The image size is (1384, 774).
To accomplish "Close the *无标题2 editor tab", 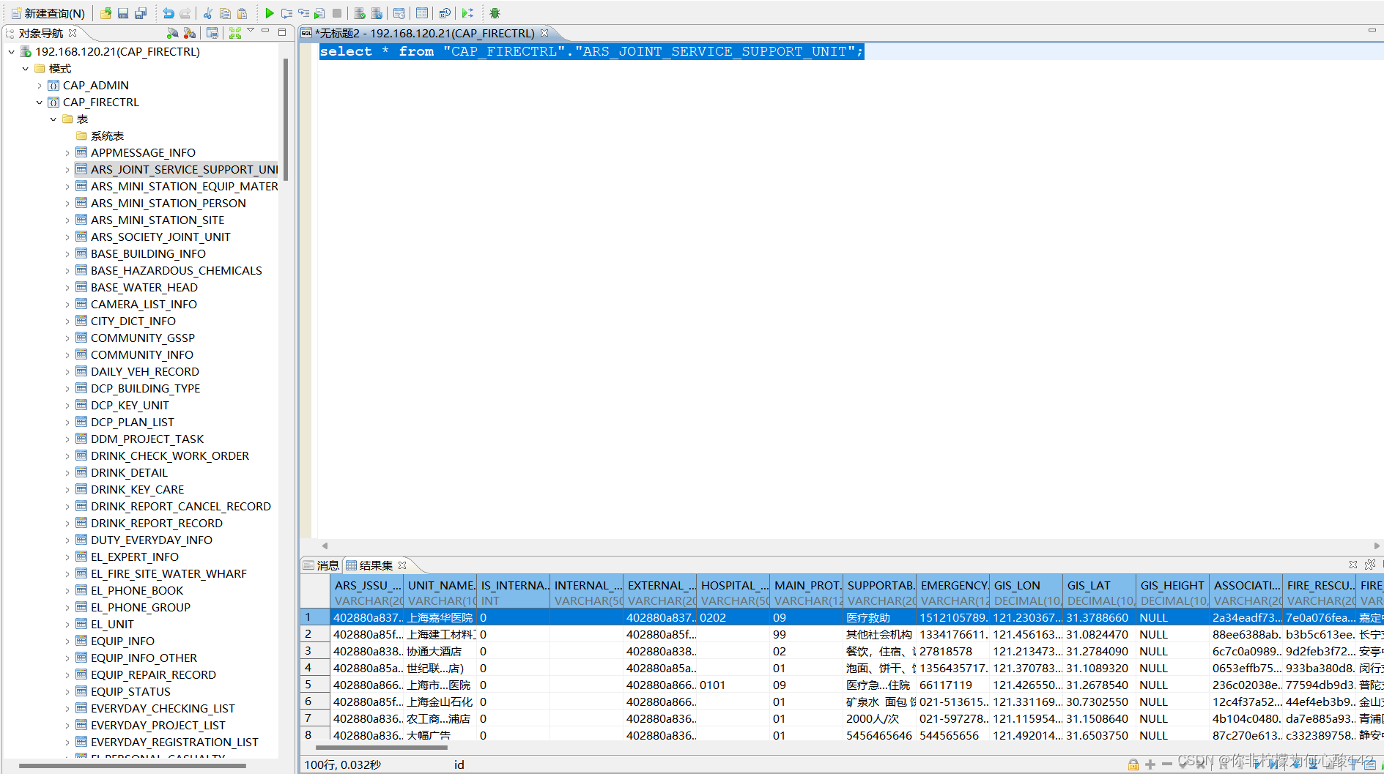I will (x=544, y=33).
